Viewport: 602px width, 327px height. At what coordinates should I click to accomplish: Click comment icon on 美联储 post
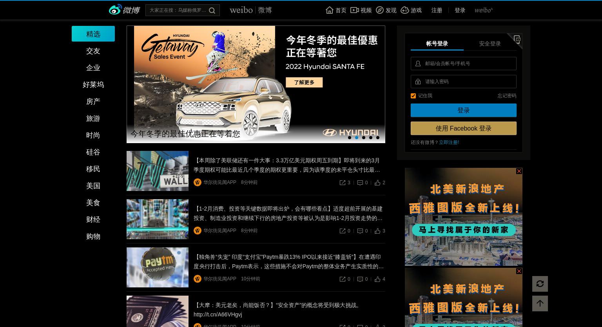pyautogui.click(x=360, y=183)
